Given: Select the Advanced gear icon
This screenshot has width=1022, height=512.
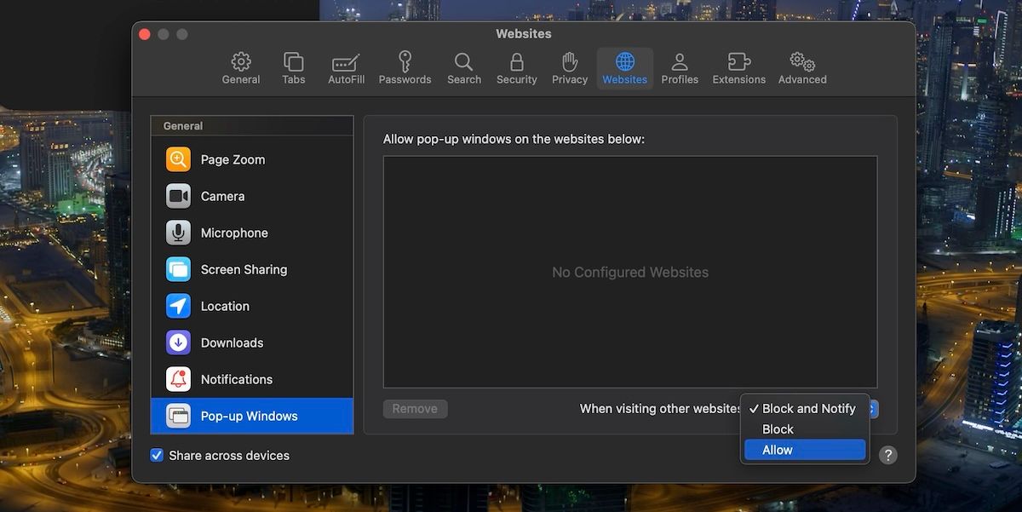Looking at the screenshot, I should 801,68.
